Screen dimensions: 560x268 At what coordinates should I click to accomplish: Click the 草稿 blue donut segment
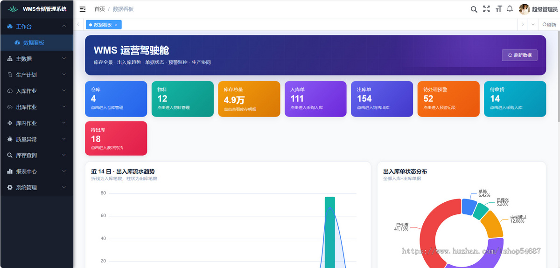tap(469, 206)
